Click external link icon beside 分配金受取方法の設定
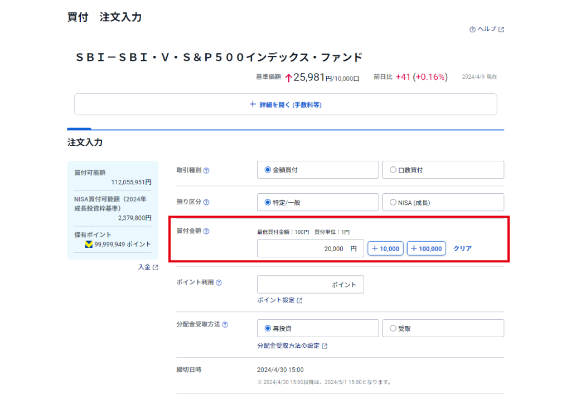This screenshot has height=398, width=571. point(325,346)
